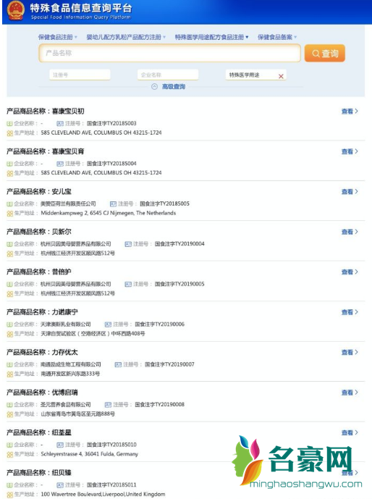Click the company icon in 昔倍护 row

click(x=9, y=284)
